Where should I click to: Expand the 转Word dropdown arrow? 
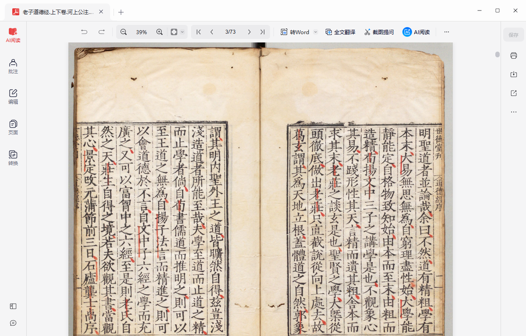click(x=315, y=32)
